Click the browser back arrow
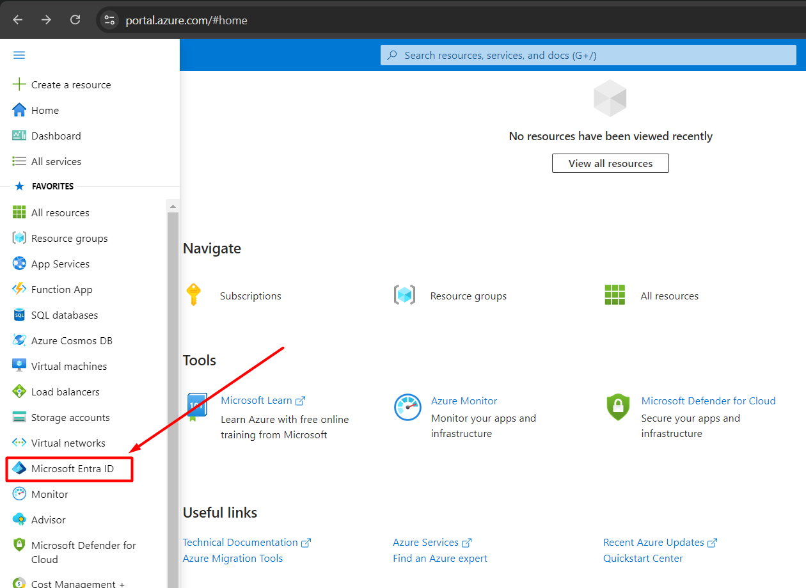The image size is (806, 588). [18, 20]
